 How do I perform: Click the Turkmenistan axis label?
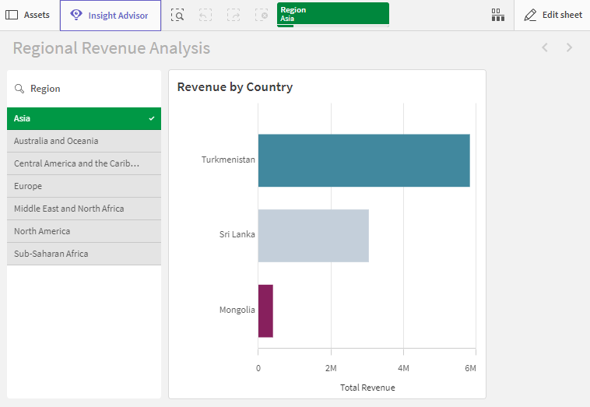tap(228, 160)
